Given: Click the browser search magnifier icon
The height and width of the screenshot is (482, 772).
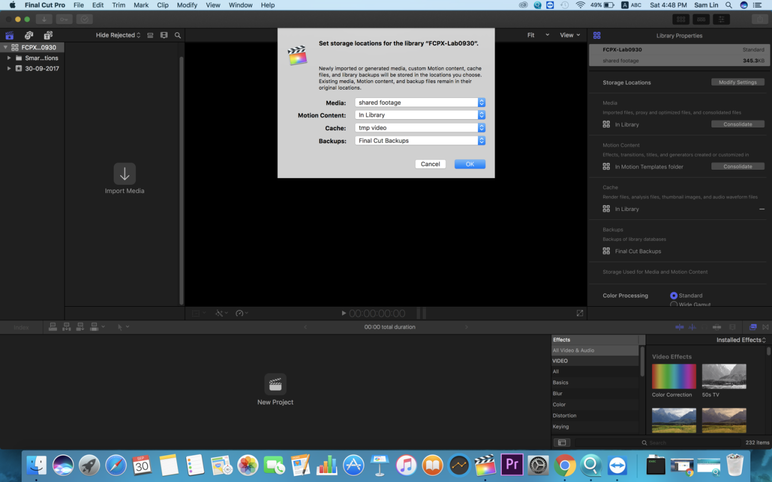Looking at the screenshot, I should click(x=178, y=35).
